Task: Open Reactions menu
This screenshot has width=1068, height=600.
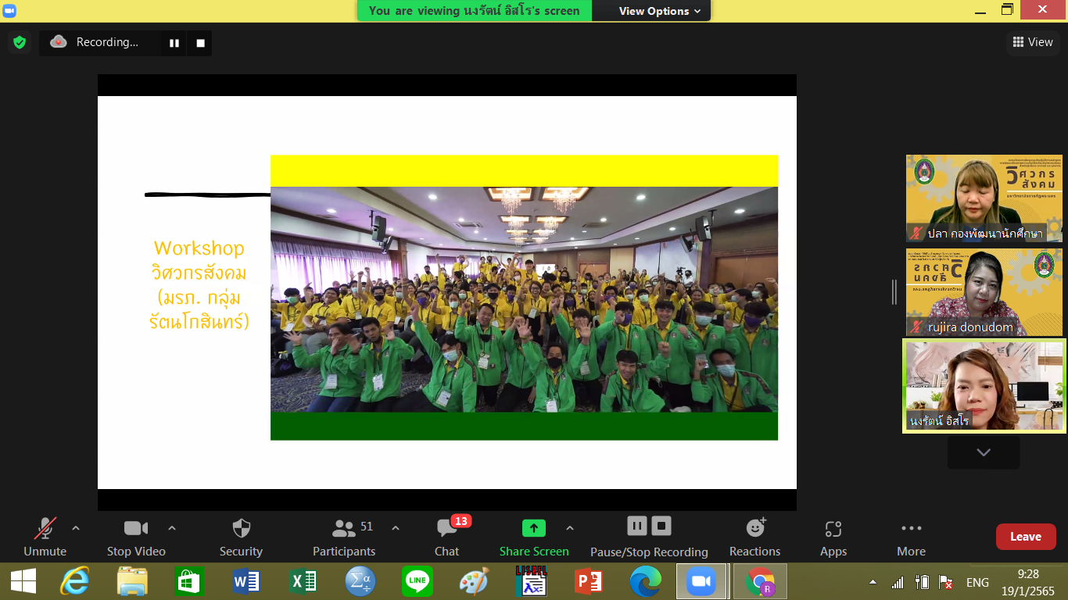Action: pos(755,537)
